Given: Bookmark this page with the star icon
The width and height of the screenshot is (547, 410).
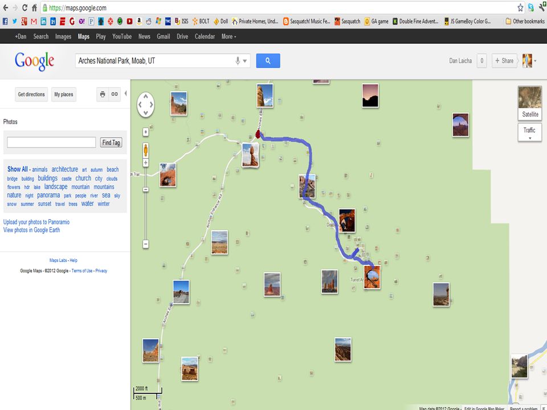Looking at the screenshot, I should [520, 7].
